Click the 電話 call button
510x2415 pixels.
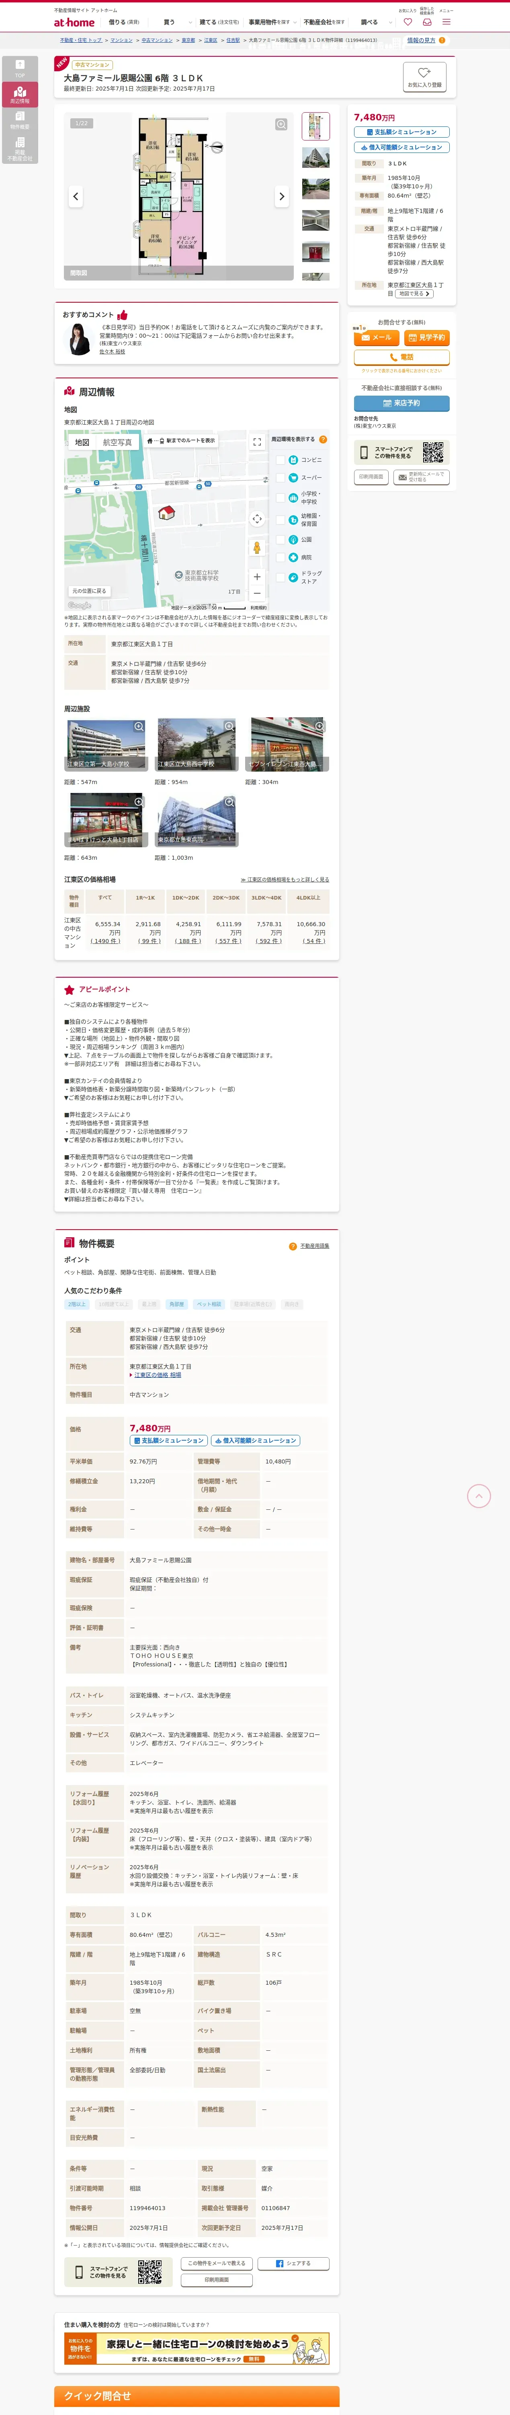pyautogui.click(x=401, y=357)
